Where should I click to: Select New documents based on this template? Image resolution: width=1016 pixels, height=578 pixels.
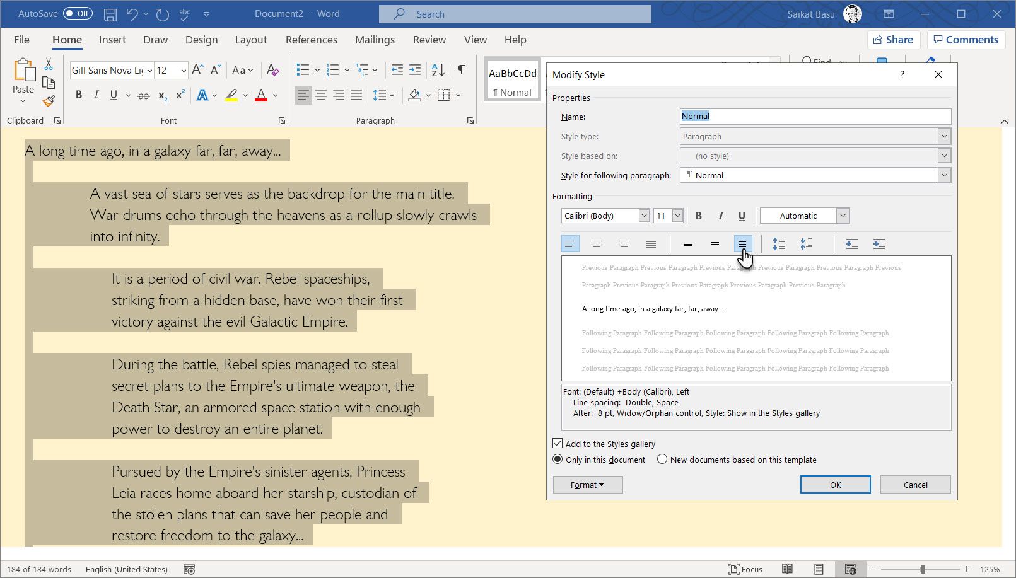[x=662, y=460]
